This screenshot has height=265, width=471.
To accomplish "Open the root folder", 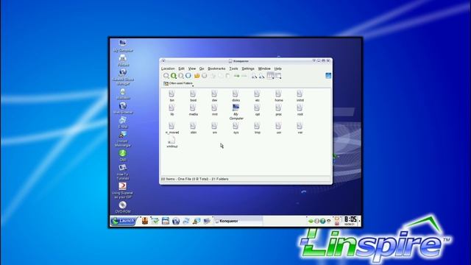I will pos(300,110).
